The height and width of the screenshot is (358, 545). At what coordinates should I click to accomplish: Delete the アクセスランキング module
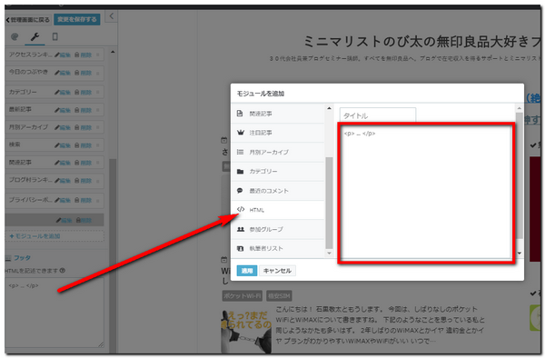tap(83, 55)
